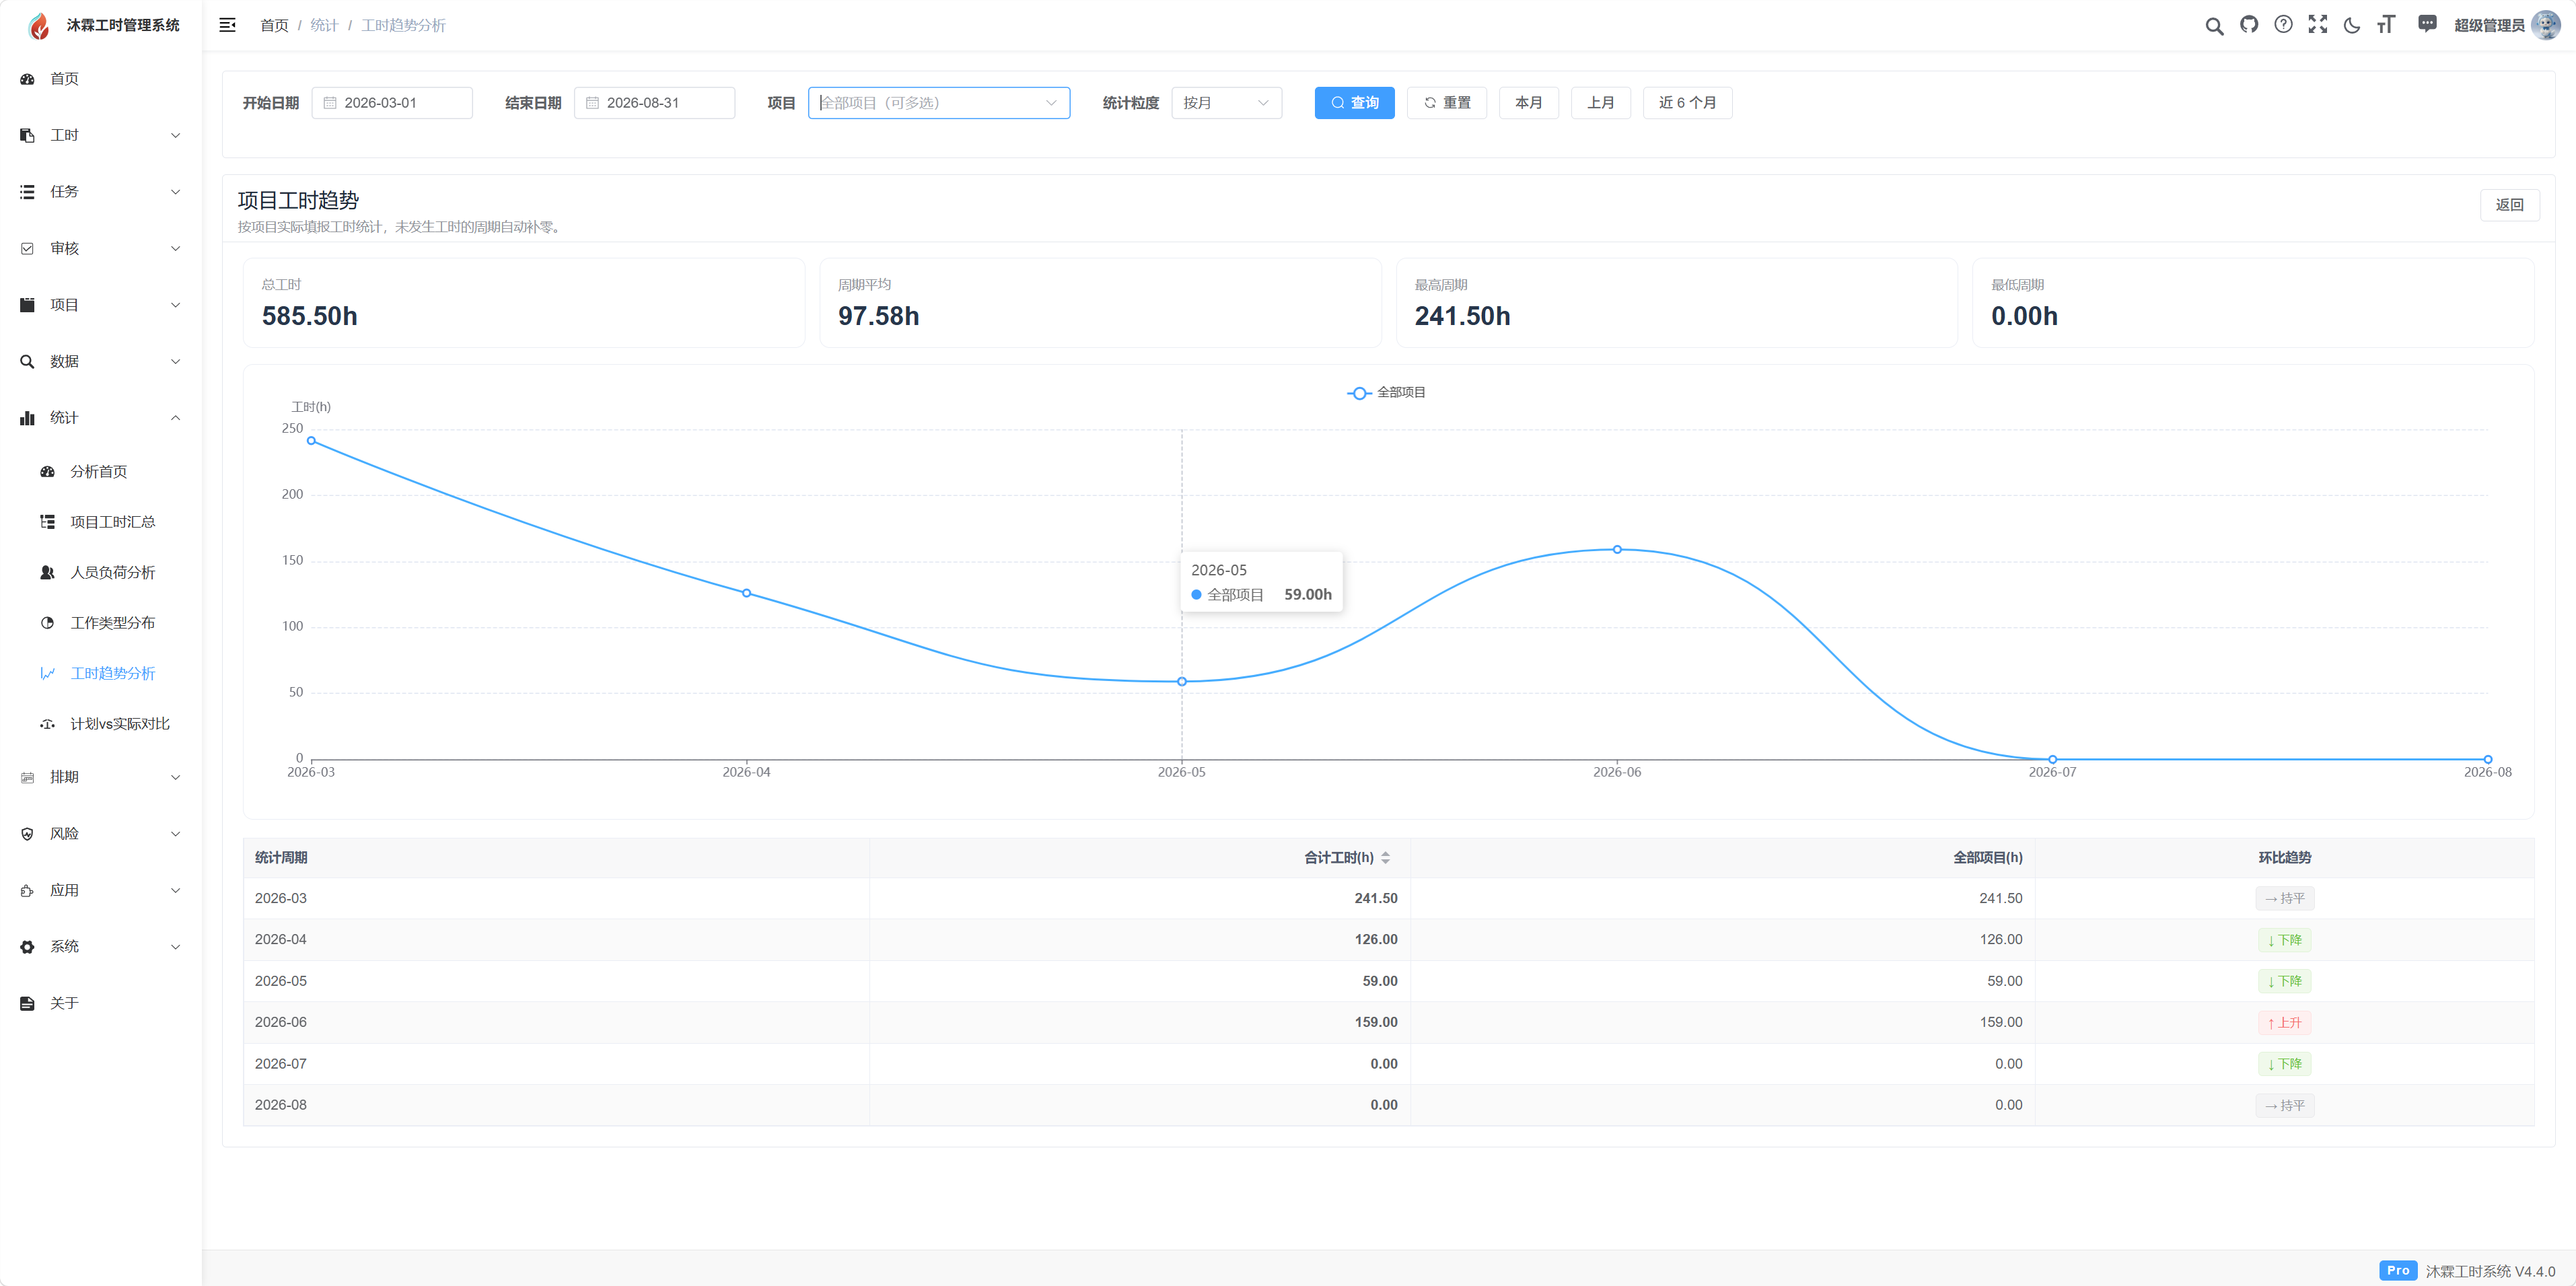Click the end date field 2026-08-31
Screen dimensions: 2576x1286
pos(654,103)
